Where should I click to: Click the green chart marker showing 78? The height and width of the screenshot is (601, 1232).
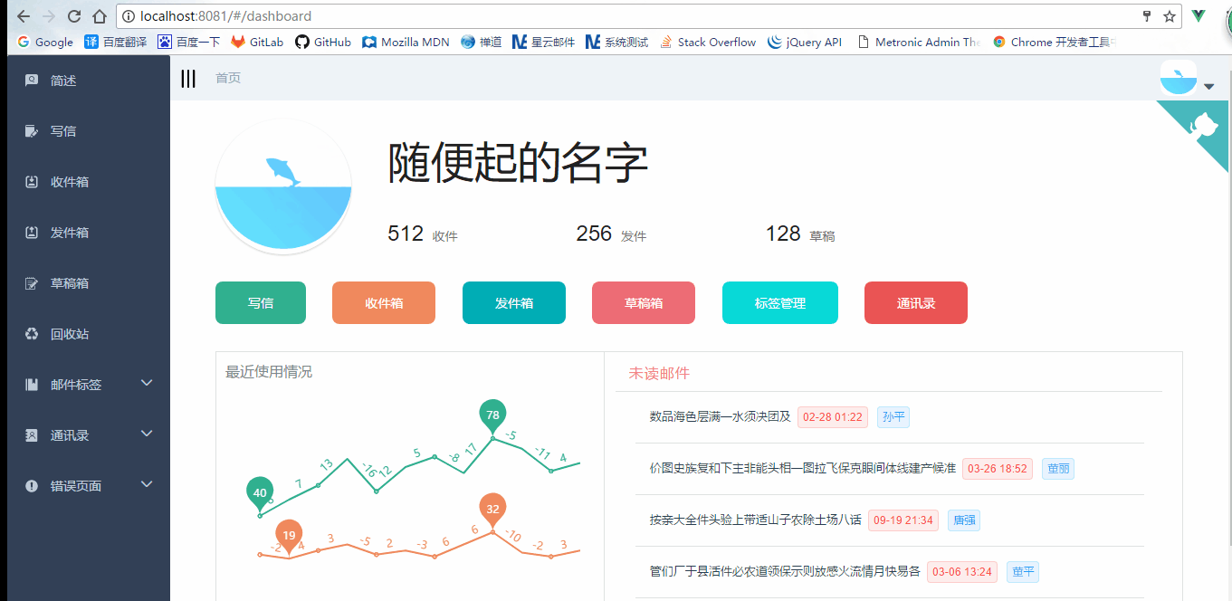tap(492, 415)
